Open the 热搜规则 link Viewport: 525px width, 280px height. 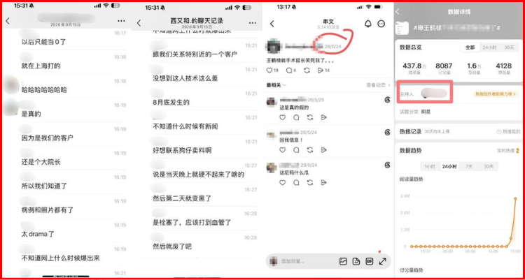507,132
